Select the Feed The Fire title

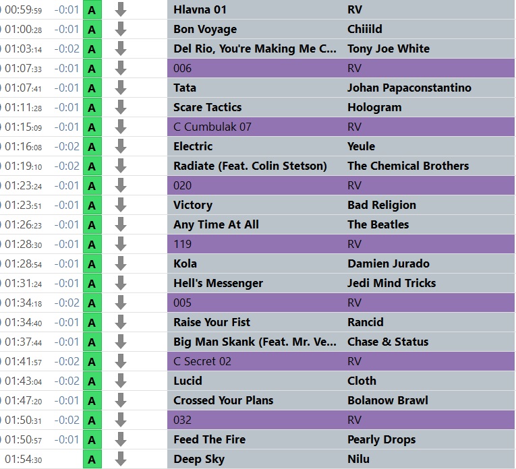pos(209,439)
